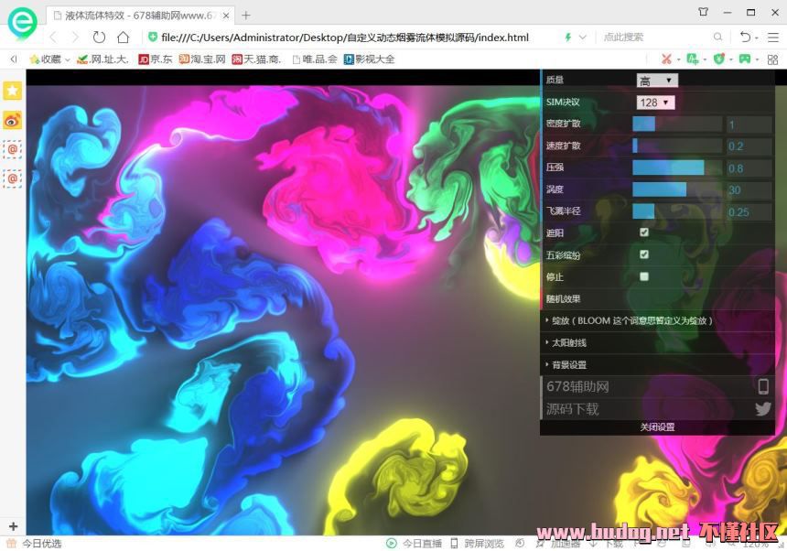Click the 360 browser logo icon
This screenshot has width=787, height=551.
23,23
